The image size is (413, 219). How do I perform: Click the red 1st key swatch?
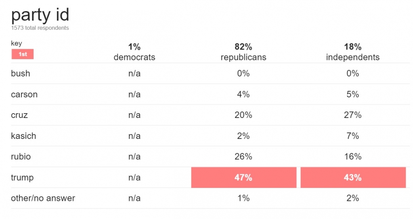tap(23, 54)
